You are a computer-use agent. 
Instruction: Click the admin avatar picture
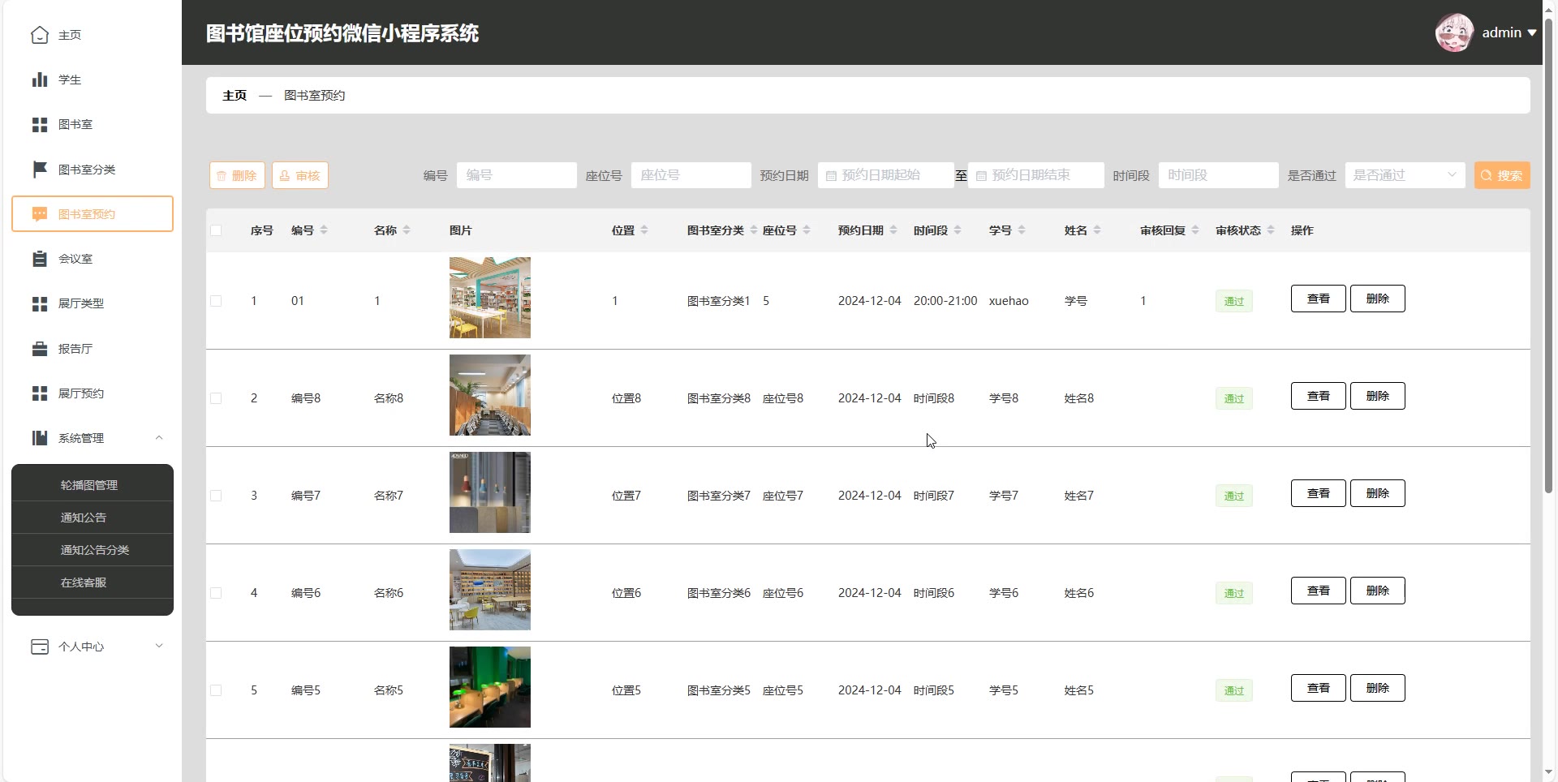click(x=1453, y=33)
